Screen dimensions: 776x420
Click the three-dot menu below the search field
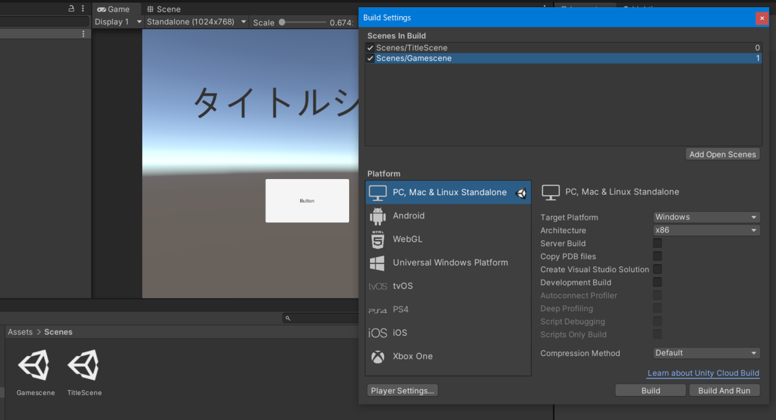pos(83,34)
